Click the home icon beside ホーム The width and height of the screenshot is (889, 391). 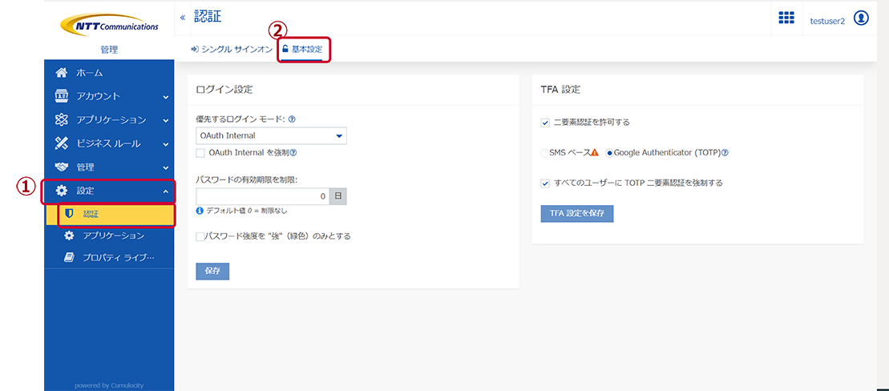click(x=61, y=73)
